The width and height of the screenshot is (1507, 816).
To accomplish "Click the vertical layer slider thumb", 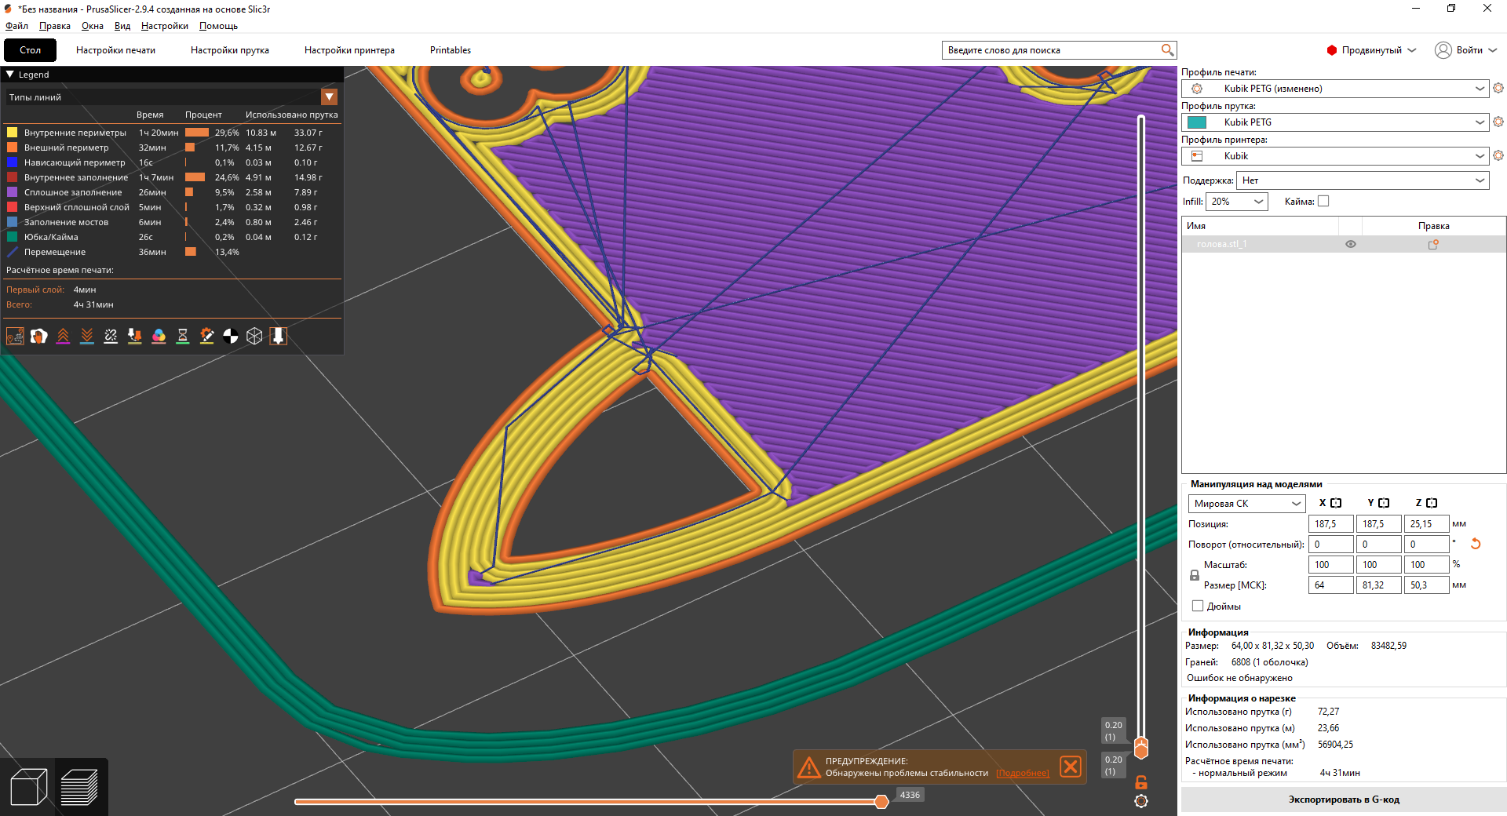I will (x=1141, y=748).
